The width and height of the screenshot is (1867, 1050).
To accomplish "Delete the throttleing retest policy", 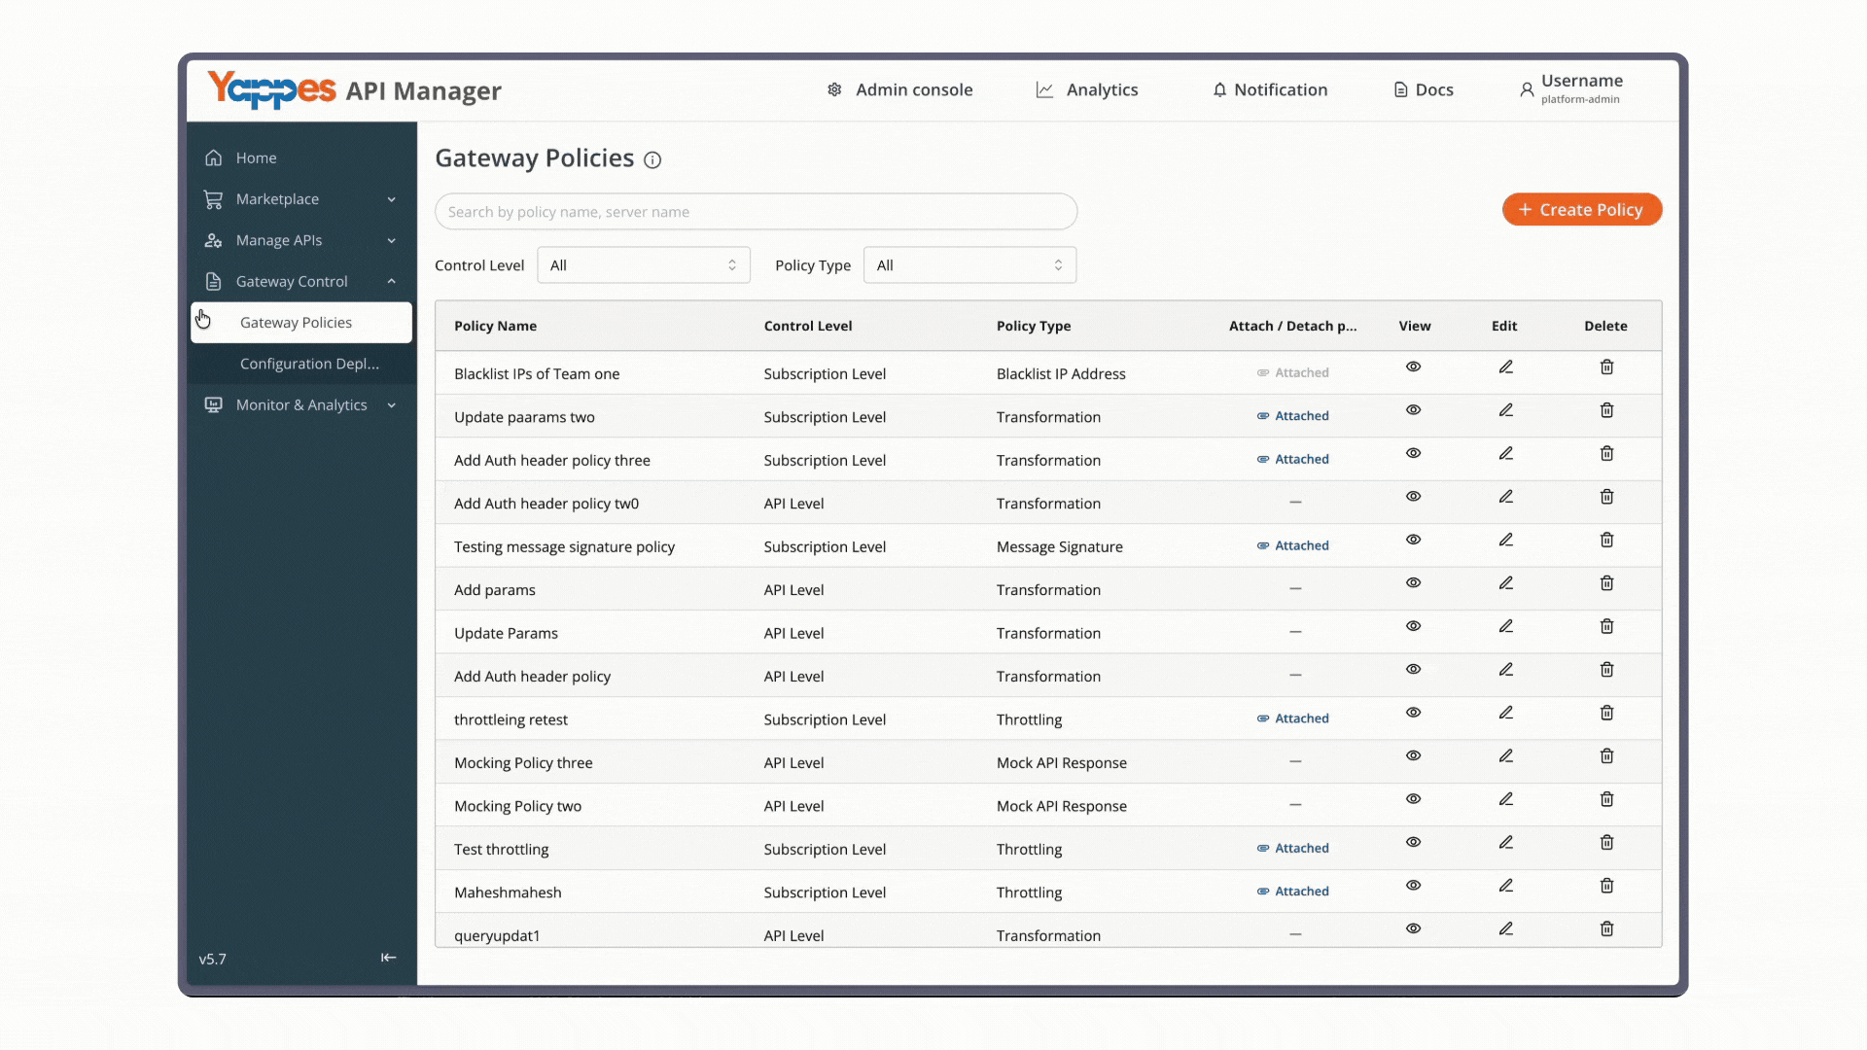I will pyautogui.click(x=1606, y=714).
